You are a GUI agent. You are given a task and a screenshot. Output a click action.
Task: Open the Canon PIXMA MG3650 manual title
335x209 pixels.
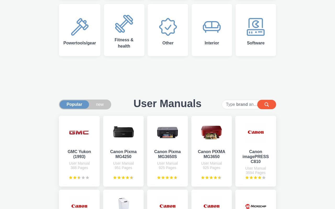tap(211, 154)
